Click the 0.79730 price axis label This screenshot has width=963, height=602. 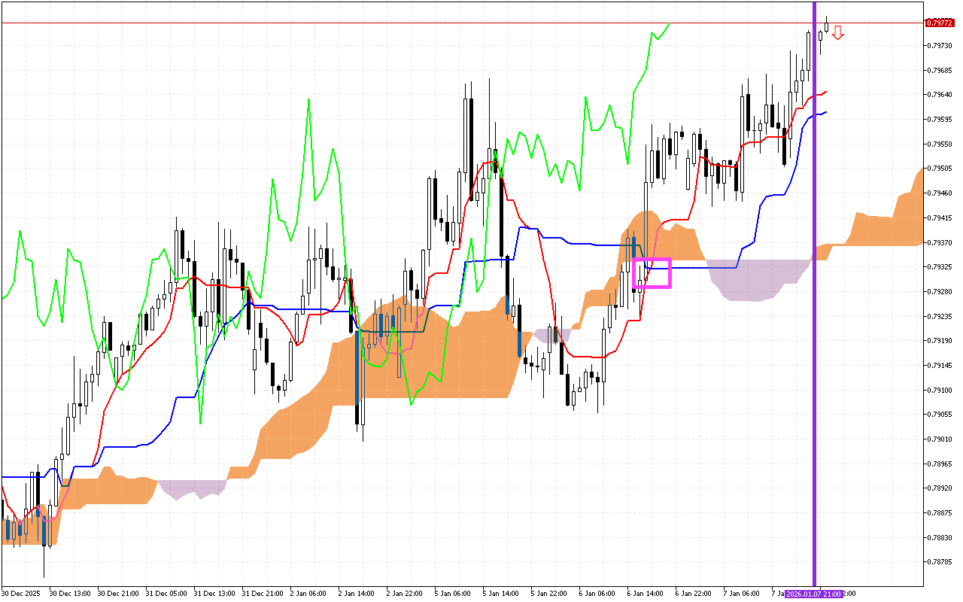939,46
